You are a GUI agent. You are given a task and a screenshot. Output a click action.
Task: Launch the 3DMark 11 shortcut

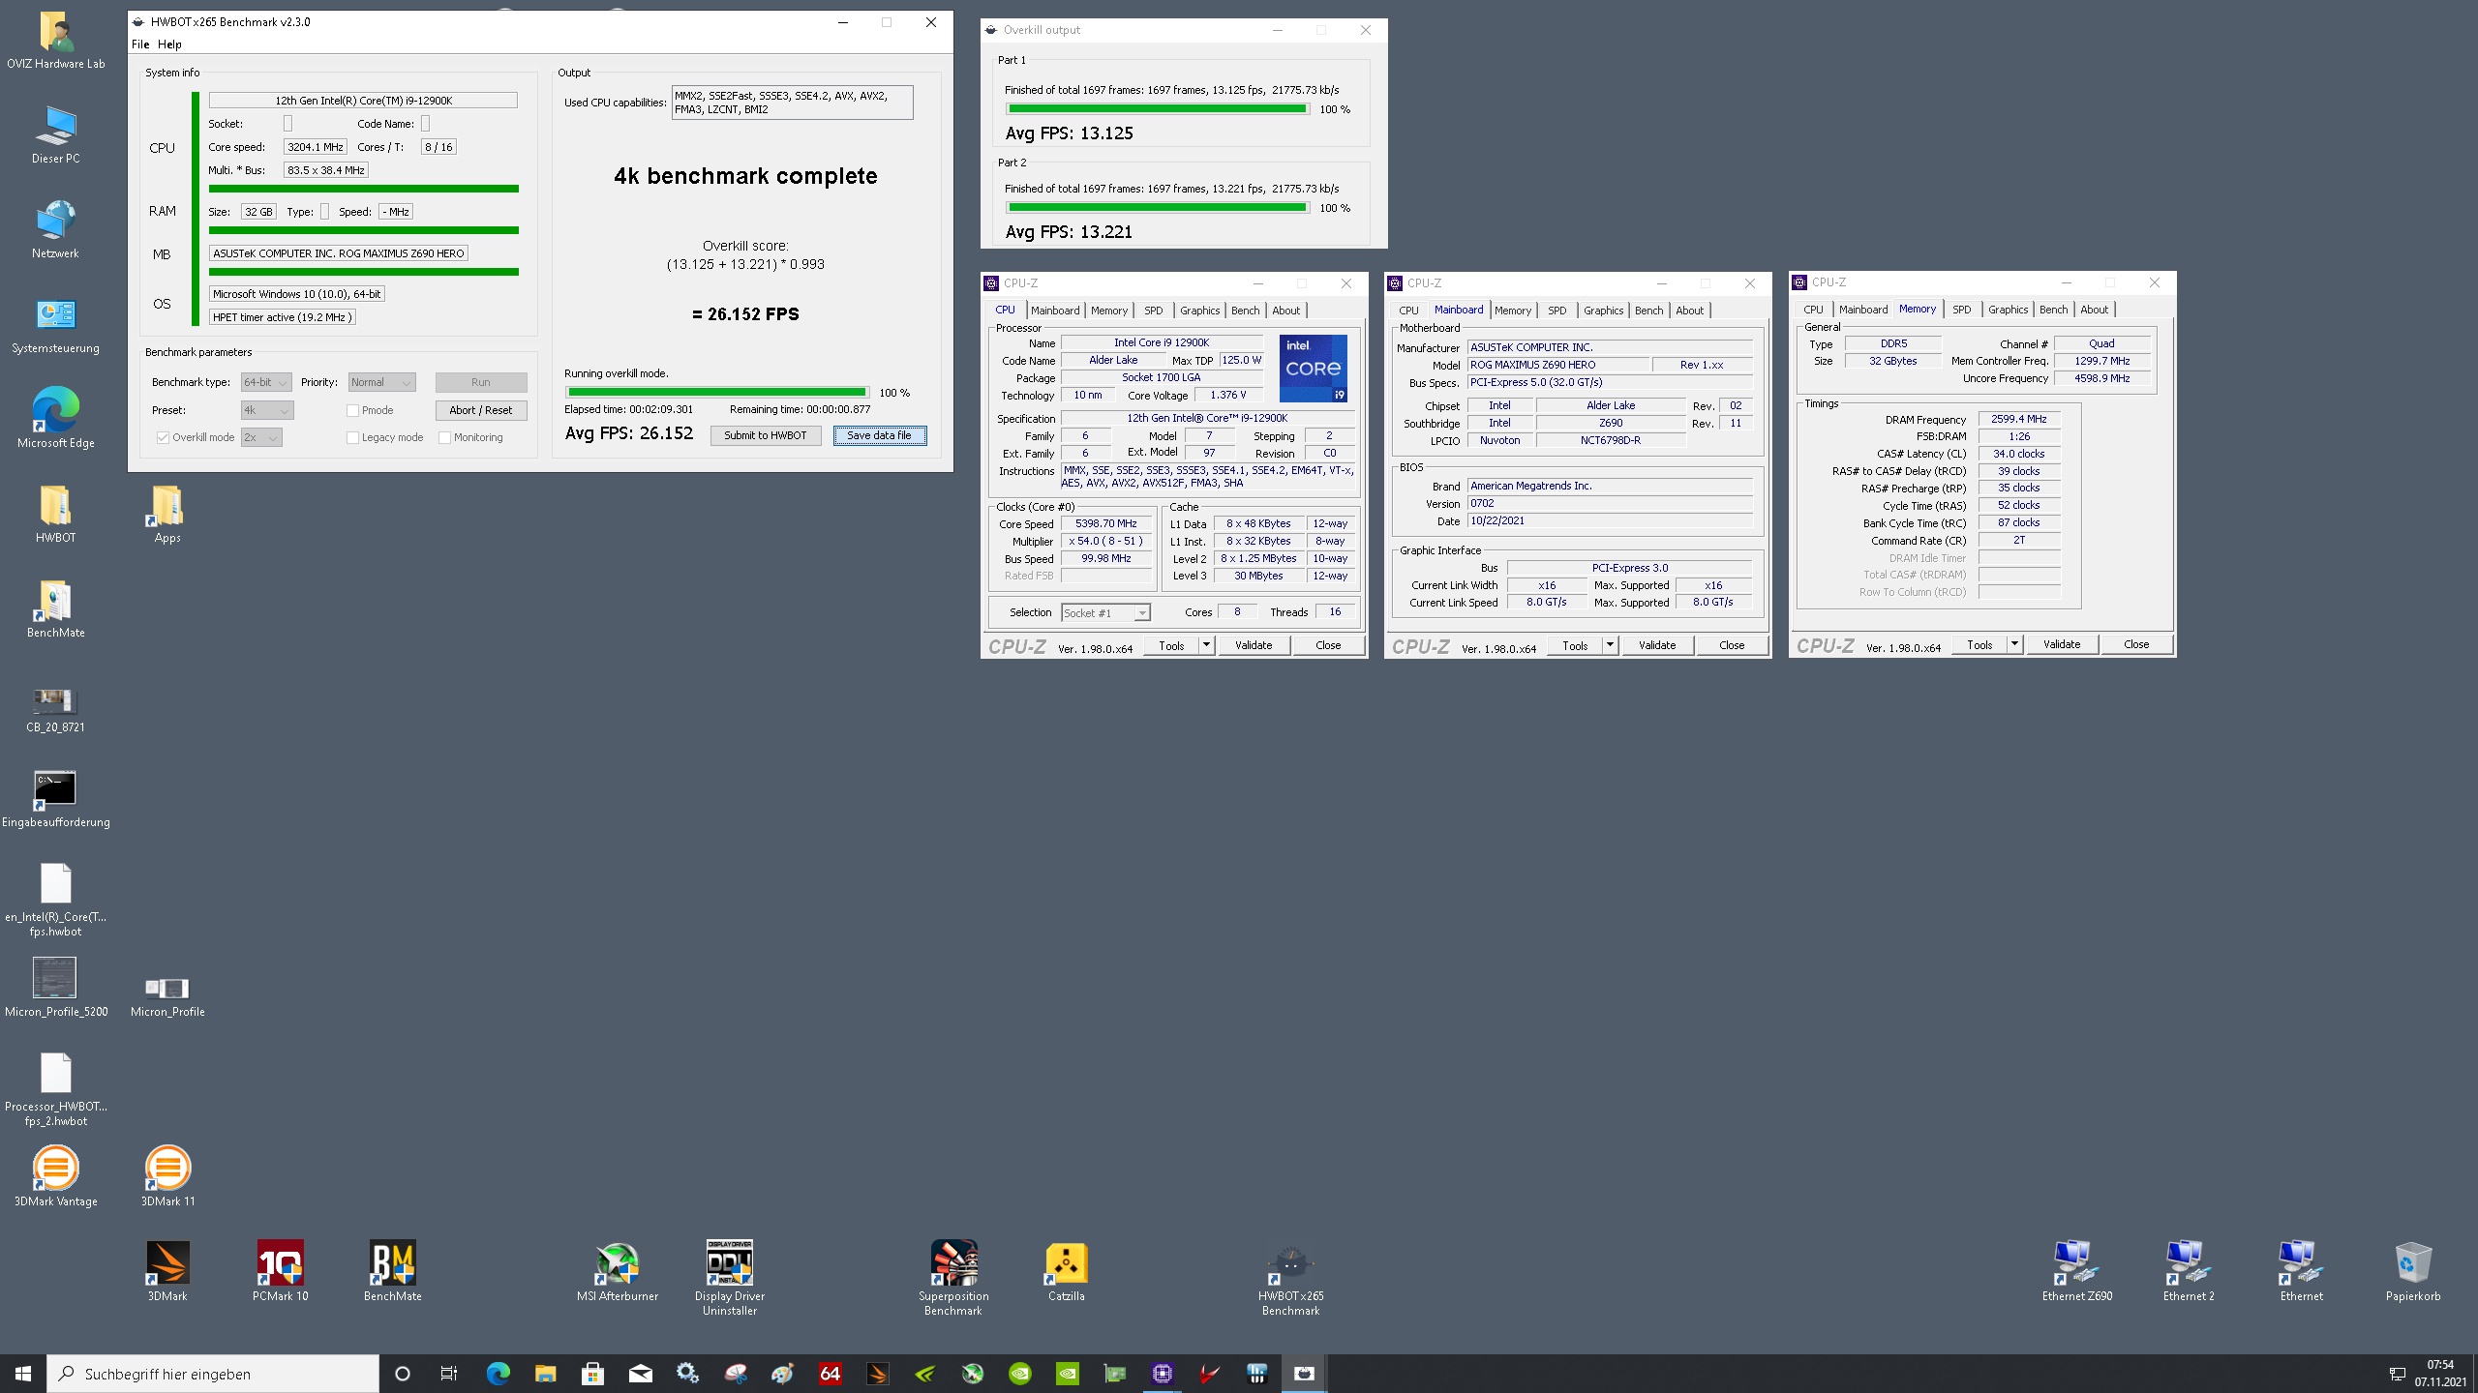pos(167,1176)
